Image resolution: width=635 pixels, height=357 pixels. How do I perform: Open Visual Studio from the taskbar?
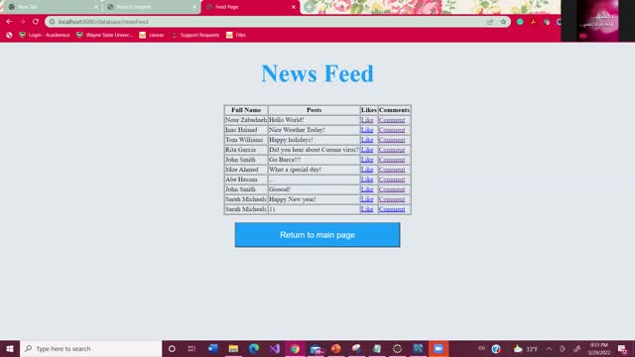275,348
